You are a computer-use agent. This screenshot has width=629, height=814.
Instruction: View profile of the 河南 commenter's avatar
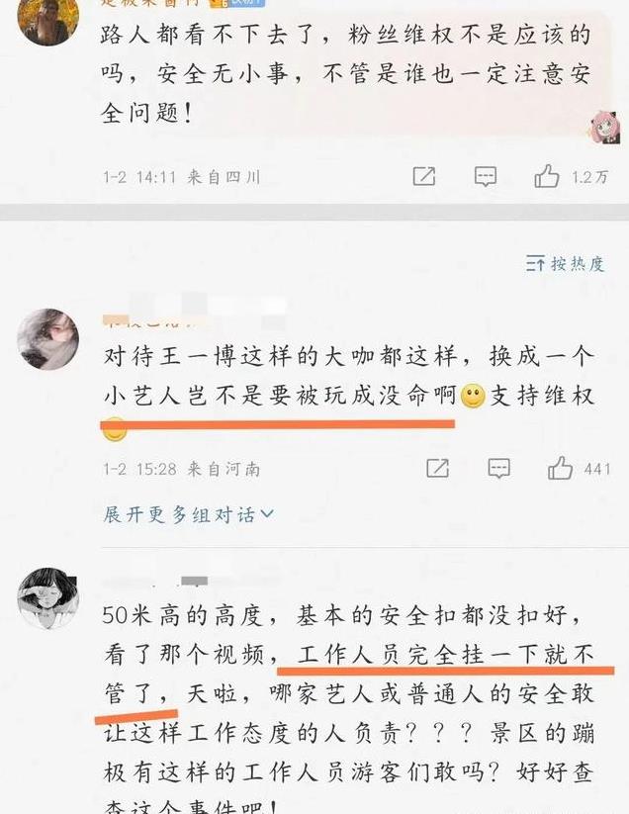coord(48,339)
